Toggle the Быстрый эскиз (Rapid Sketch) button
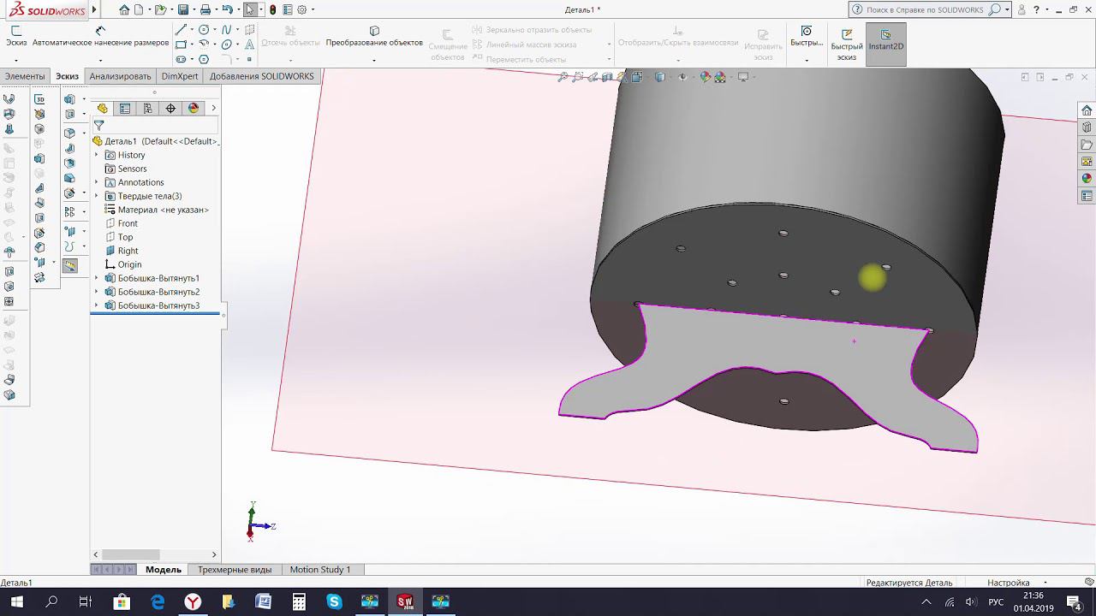The width and height of the screenshot is (1096, 616). [846, 44]
